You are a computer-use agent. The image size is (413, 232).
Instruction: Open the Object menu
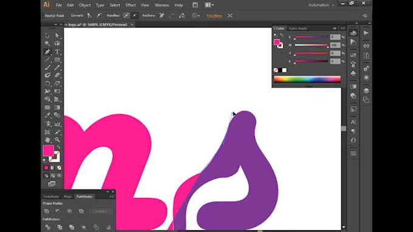tap(84, 5)
